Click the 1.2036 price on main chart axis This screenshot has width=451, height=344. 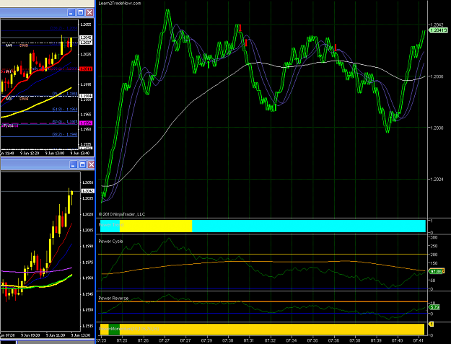click(437, 76)
